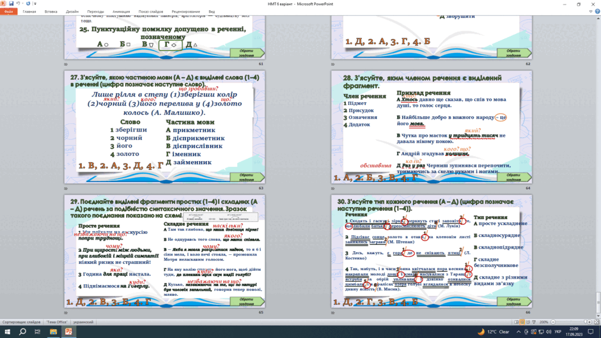The height and width of the screenshot is (338, 601).
Task: Save the presentation from Quick Access Toolbar
Action: coord(11,3)
